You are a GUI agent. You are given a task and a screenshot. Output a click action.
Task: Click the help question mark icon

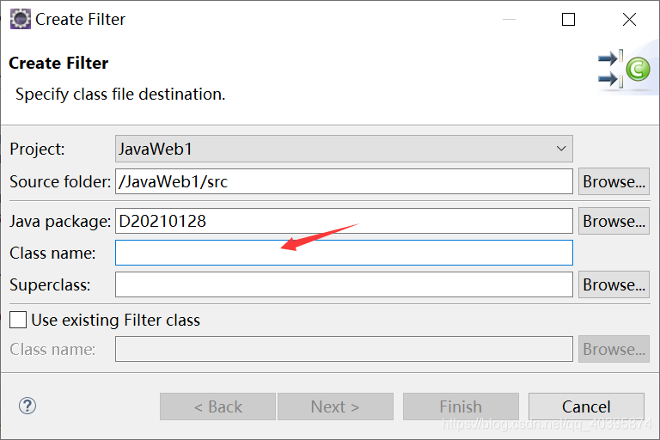[27, 406]
